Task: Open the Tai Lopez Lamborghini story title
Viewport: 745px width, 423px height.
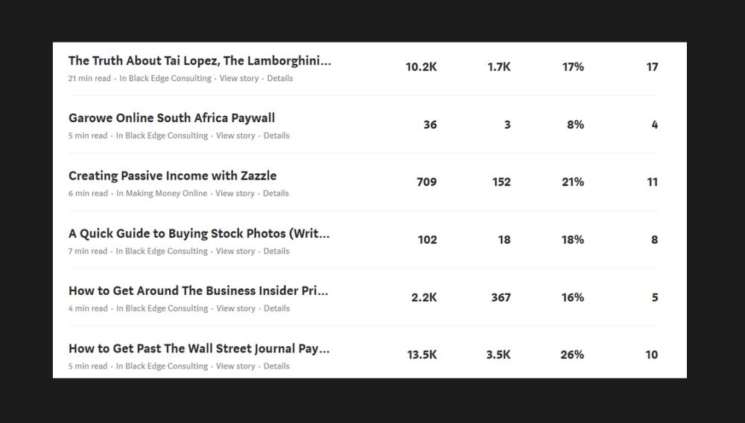Action: pyautogui.click(x=200, y=61)
